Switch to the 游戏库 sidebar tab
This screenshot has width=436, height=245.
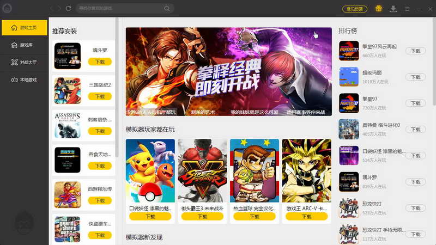[25, 45]
